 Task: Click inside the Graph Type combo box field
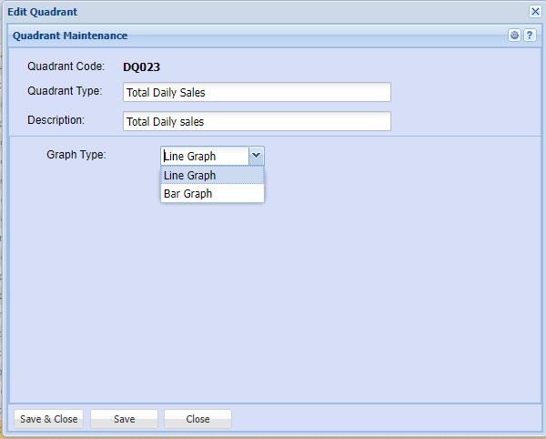click(204, 156)
